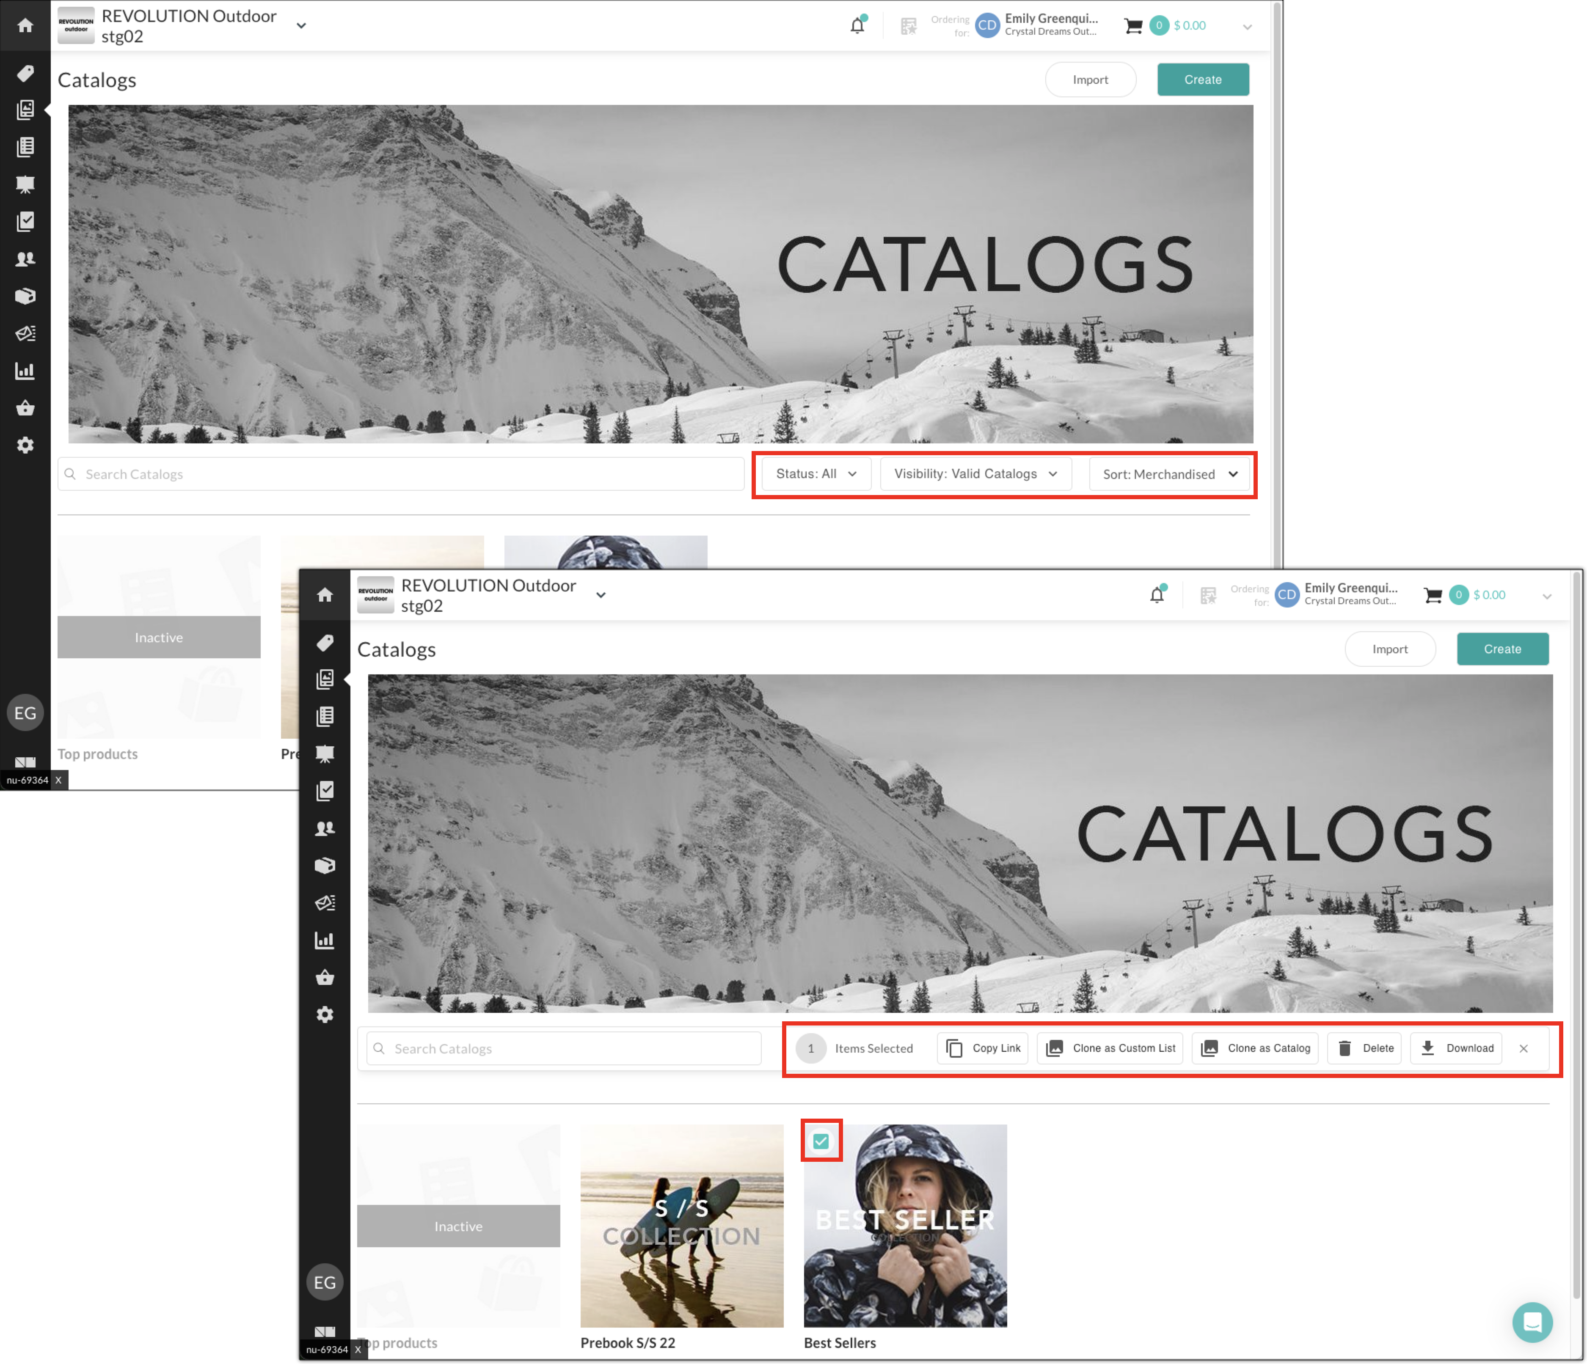
Task: Open the cart icon in bottom window header
Action: [x=1432, y=596]
